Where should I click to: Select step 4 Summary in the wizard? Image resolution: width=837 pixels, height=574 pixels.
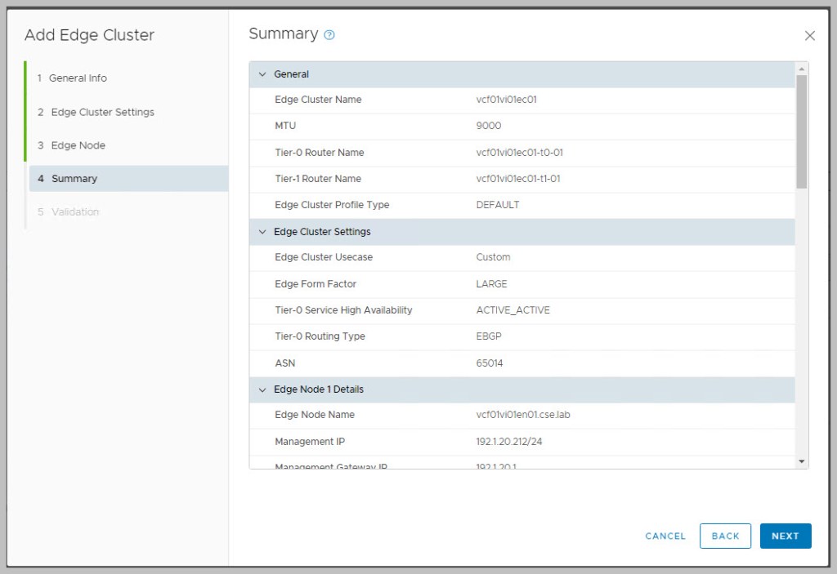tap(74, 179)
